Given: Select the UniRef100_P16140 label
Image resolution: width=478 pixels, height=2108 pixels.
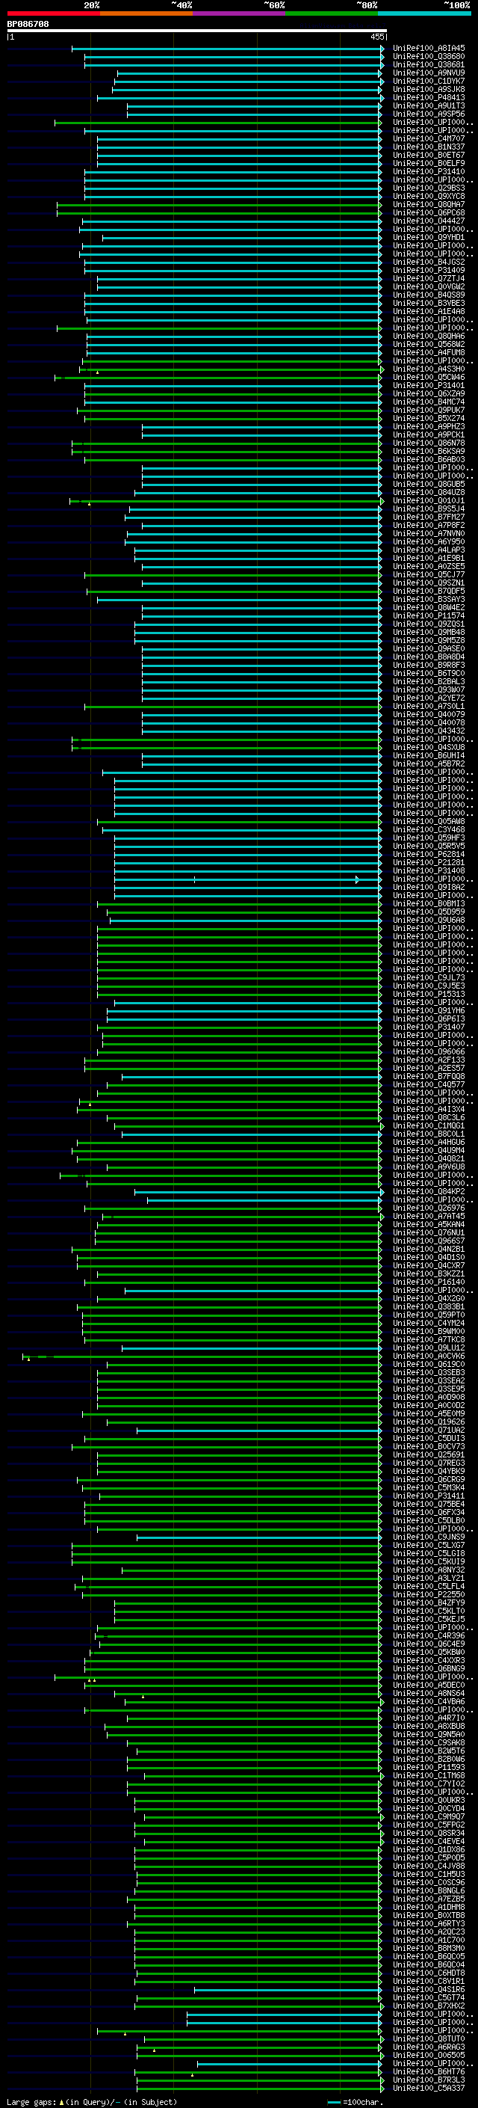Looking at the screenshot, I should (x=428, y=1282).
